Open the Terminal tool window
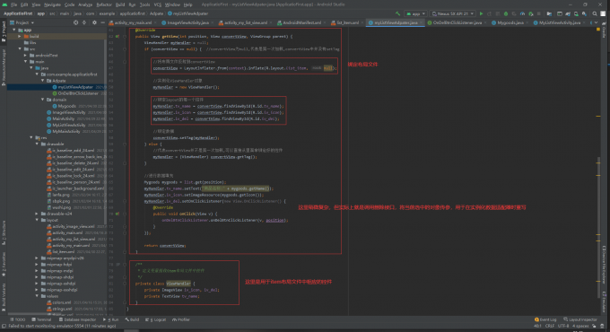The image size is (610, 332). pyautogui.click(x=41, y=319)
